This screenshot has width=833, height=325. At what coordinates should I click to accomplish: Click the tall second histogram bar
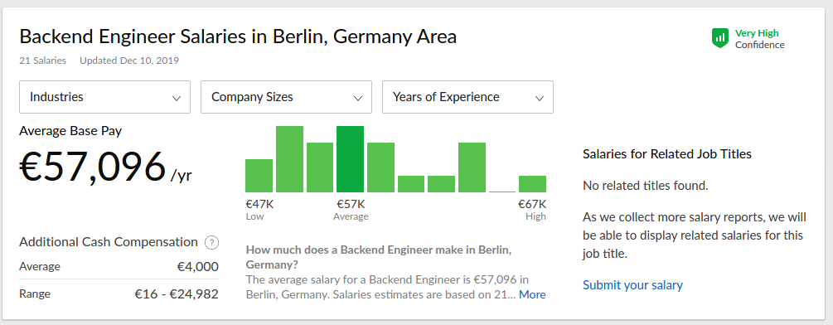click(289, 159)
